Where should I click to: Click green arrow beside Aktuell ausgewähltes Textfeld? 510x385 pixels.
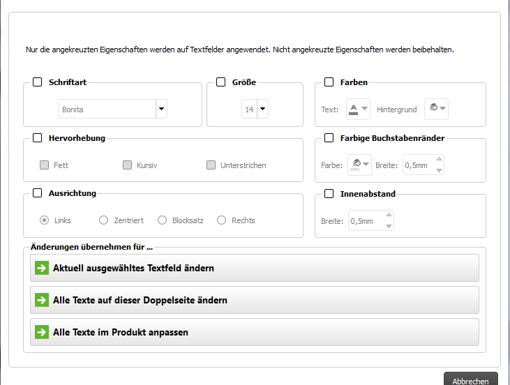coord(42,268)
